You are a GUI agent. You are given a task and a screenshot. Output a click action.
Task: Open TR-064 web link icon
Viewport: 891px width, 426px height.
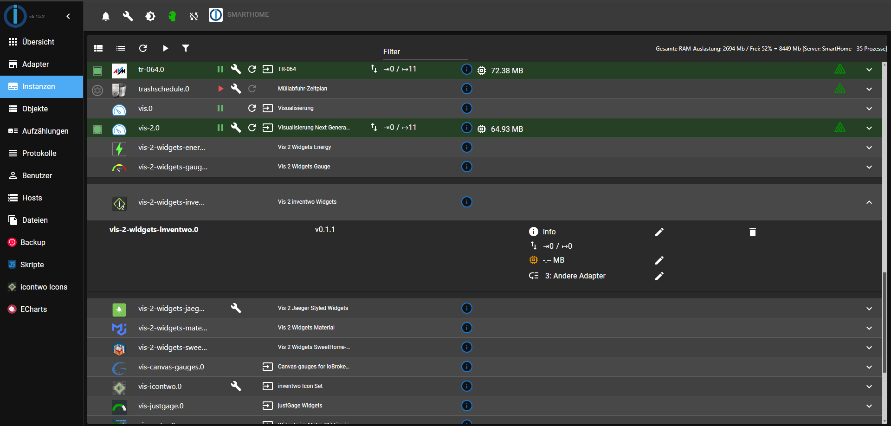(x=268, y=69)
